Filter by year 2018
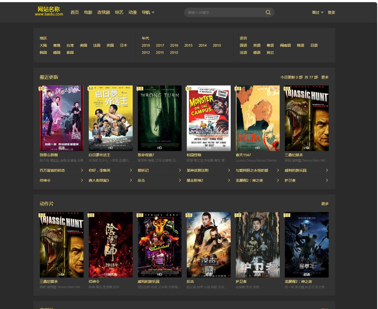Image resolution: width=378 pixels, height=309 pixels. click(146, 45)
